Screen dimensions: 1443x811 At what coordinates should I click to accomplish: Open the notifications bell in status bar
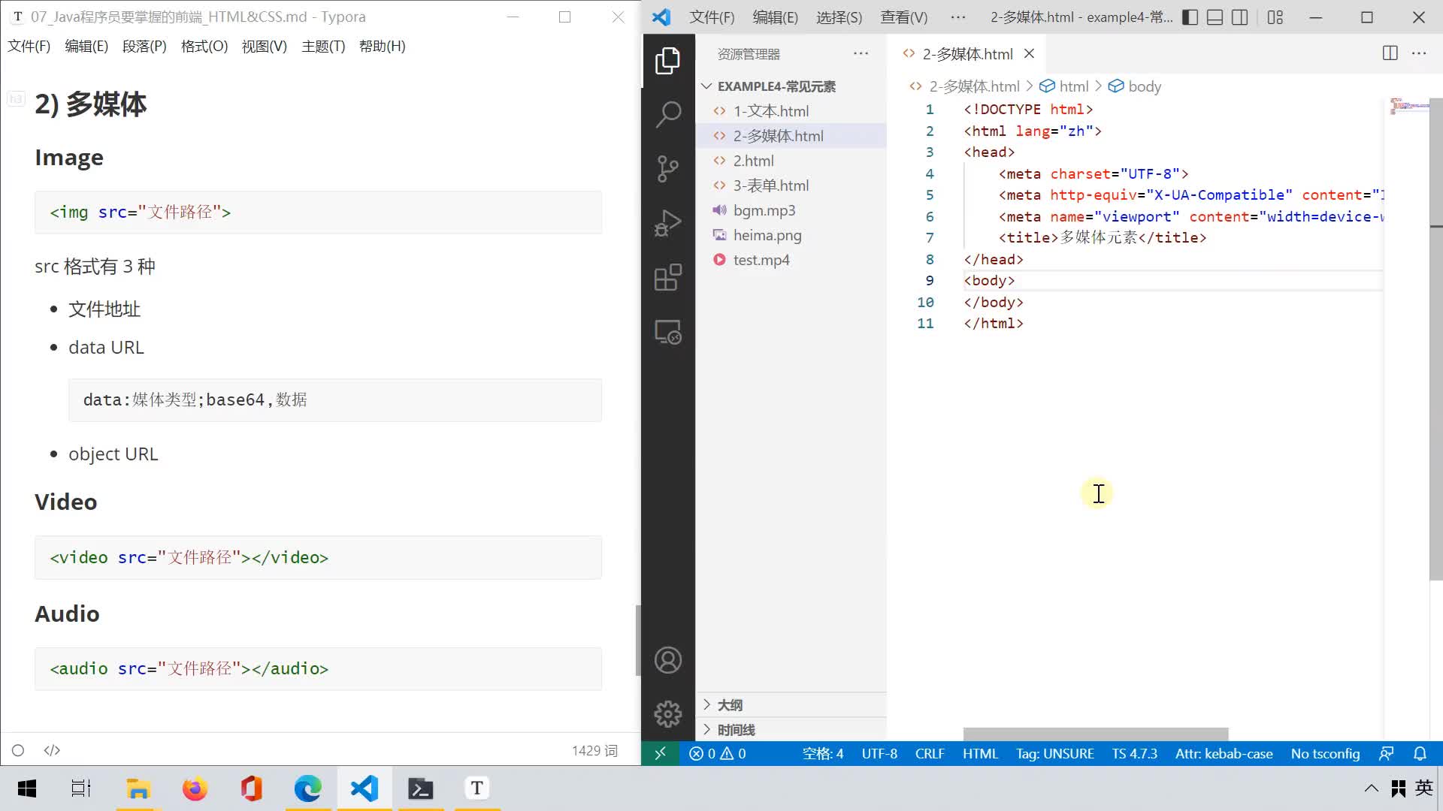pyautogui.click(x=1420, y=753)
